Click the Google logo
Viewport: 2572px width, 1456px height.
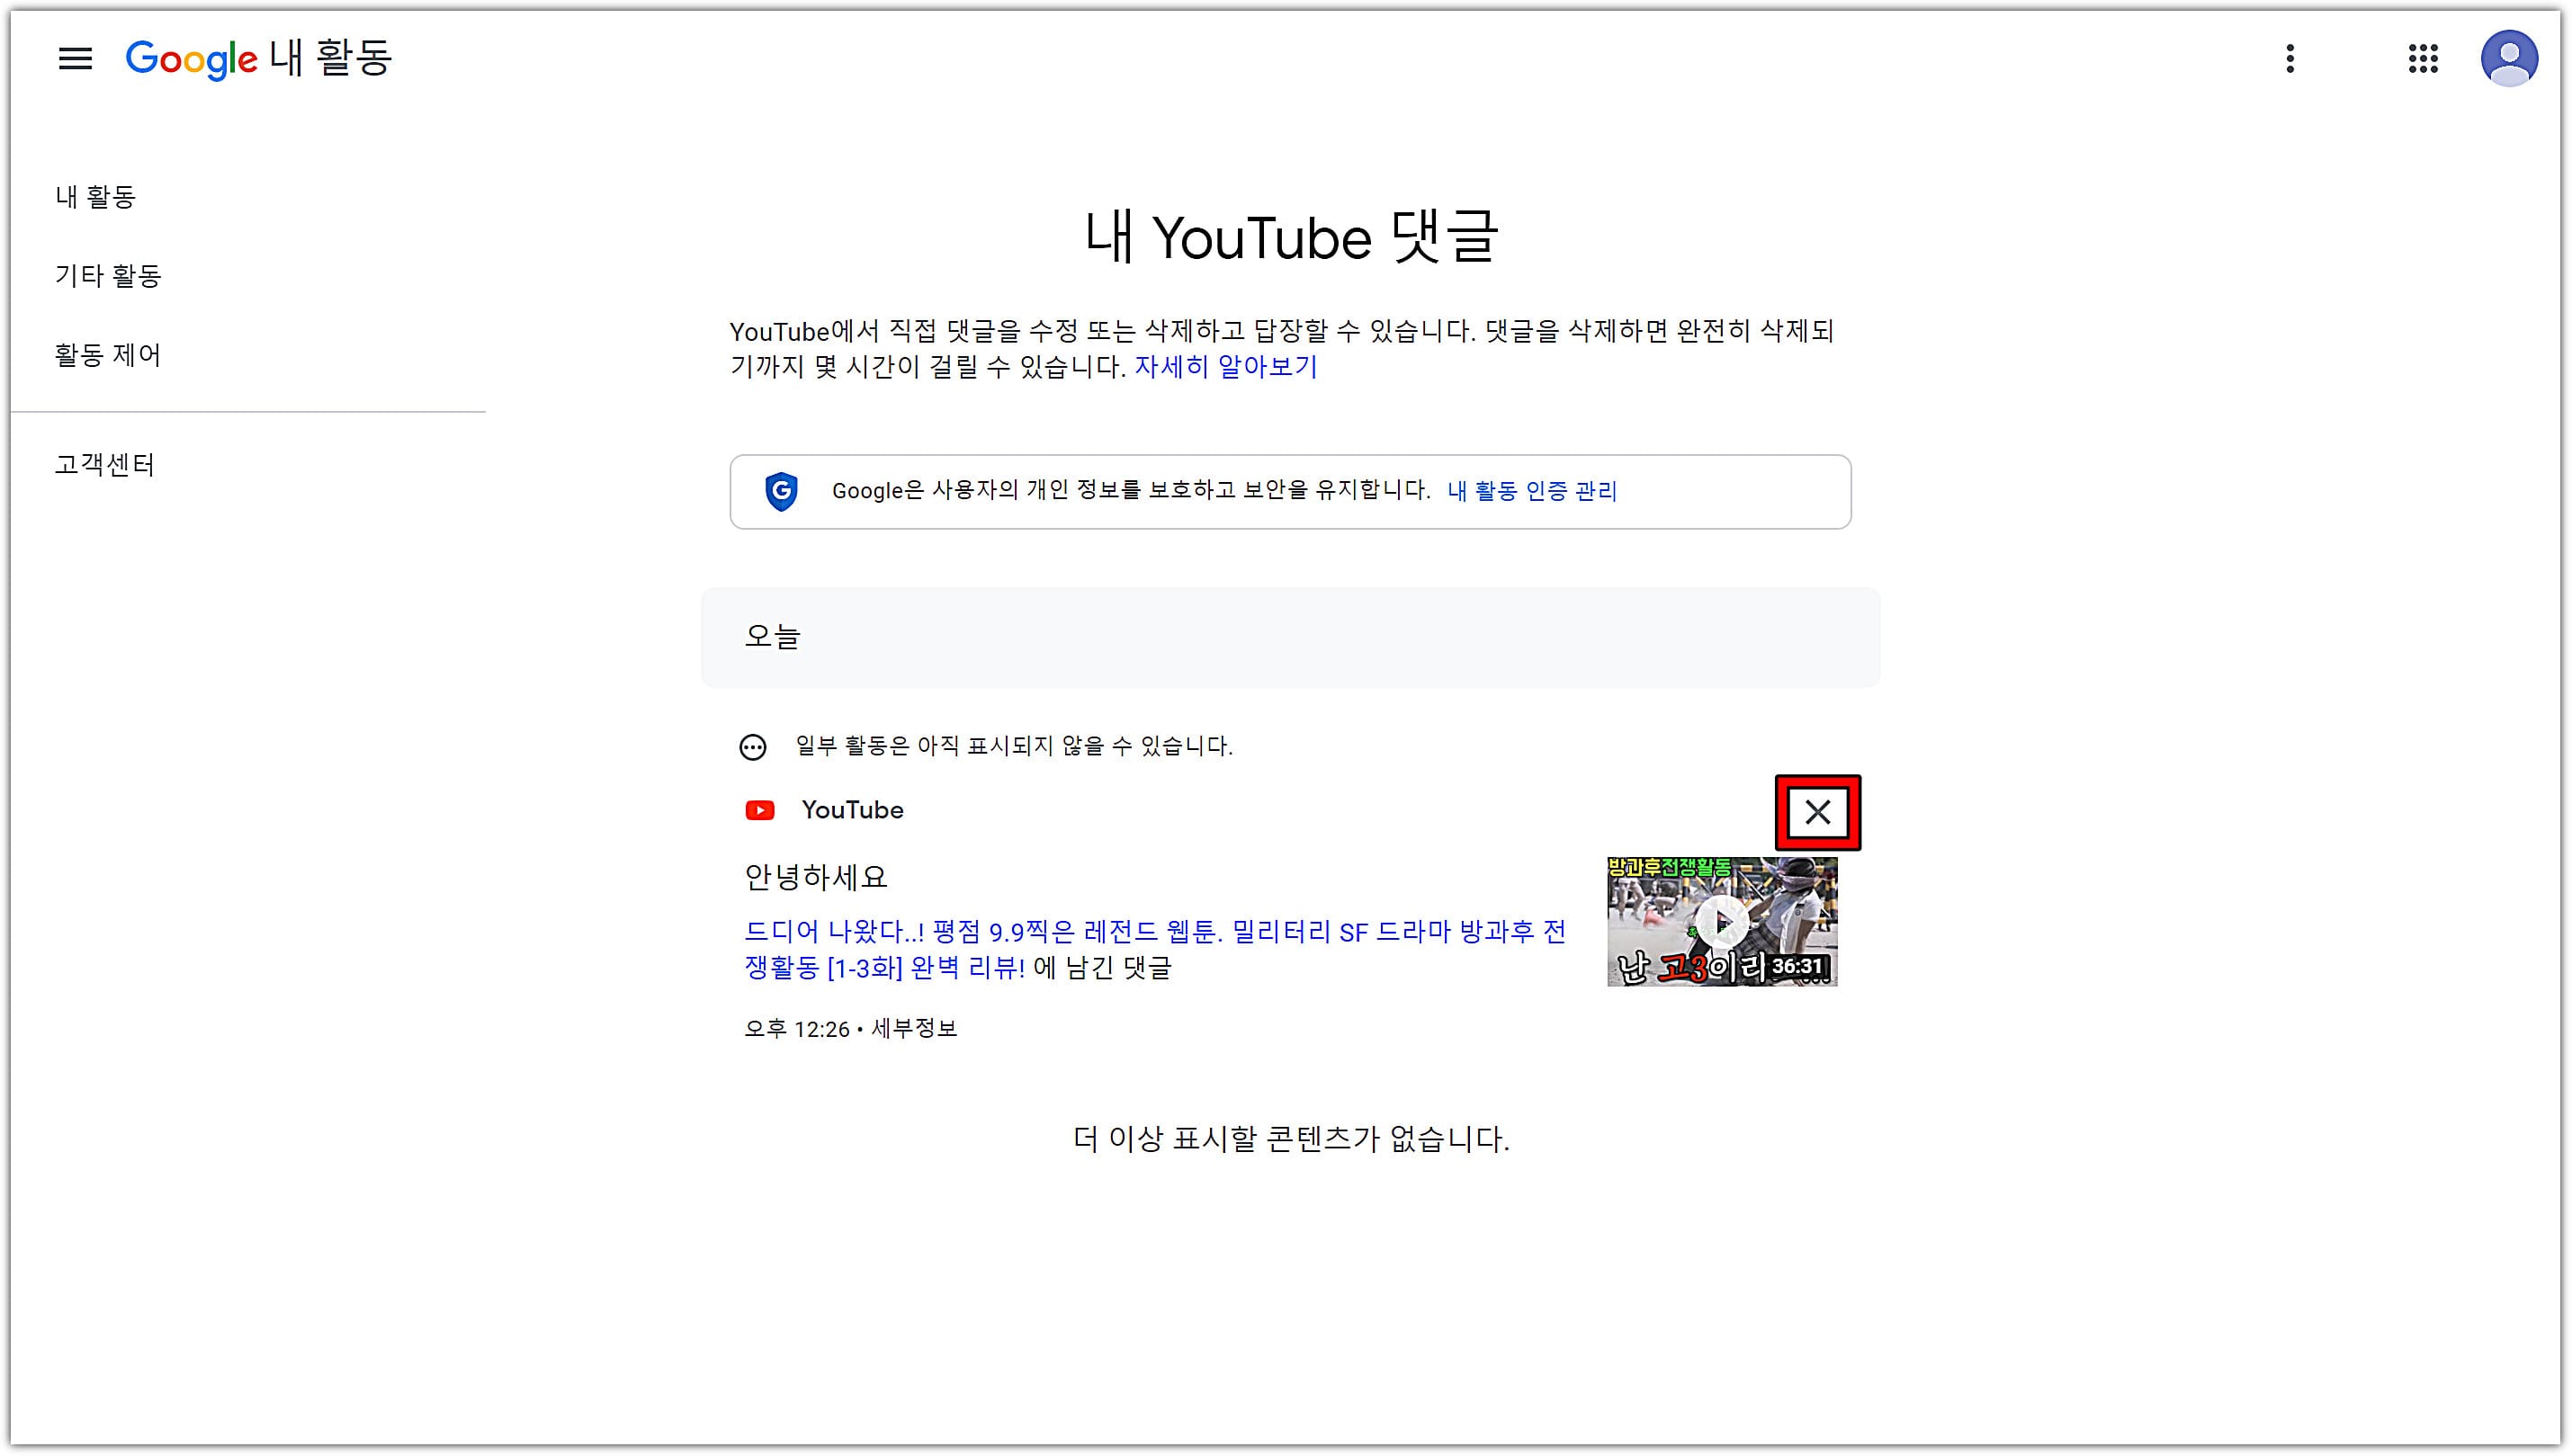tap(191, 59)
